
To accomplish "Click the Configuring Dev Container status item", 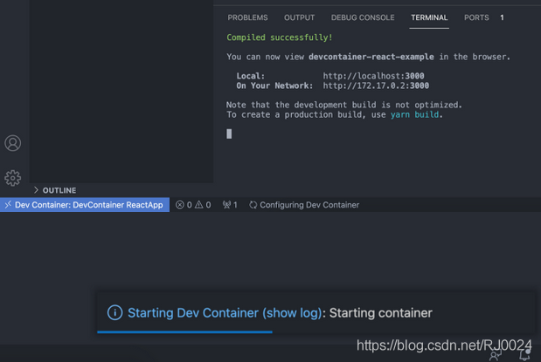I will (304, 205).
